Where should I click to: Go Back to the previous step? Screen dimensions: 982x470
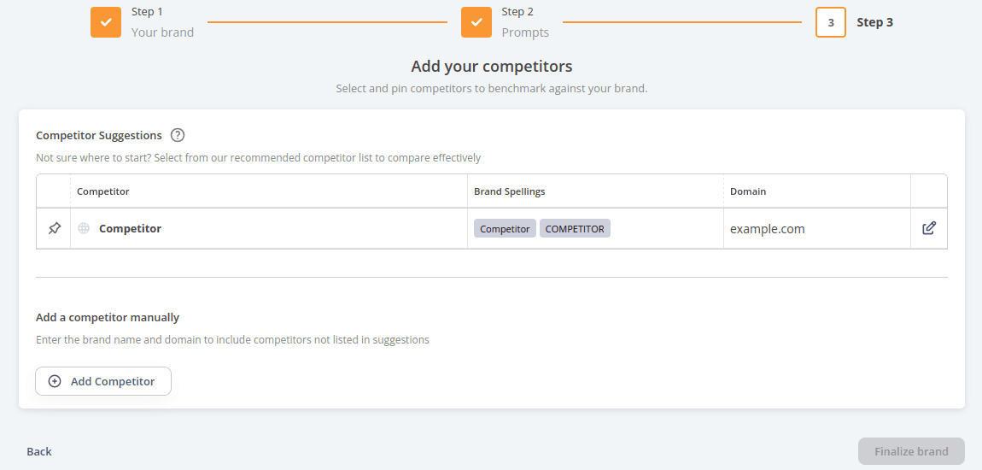point(39,451)
